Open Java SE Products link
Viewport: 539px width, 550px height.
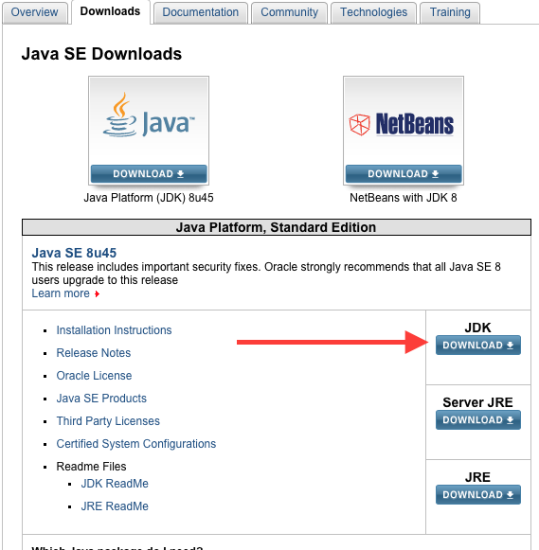101,399
